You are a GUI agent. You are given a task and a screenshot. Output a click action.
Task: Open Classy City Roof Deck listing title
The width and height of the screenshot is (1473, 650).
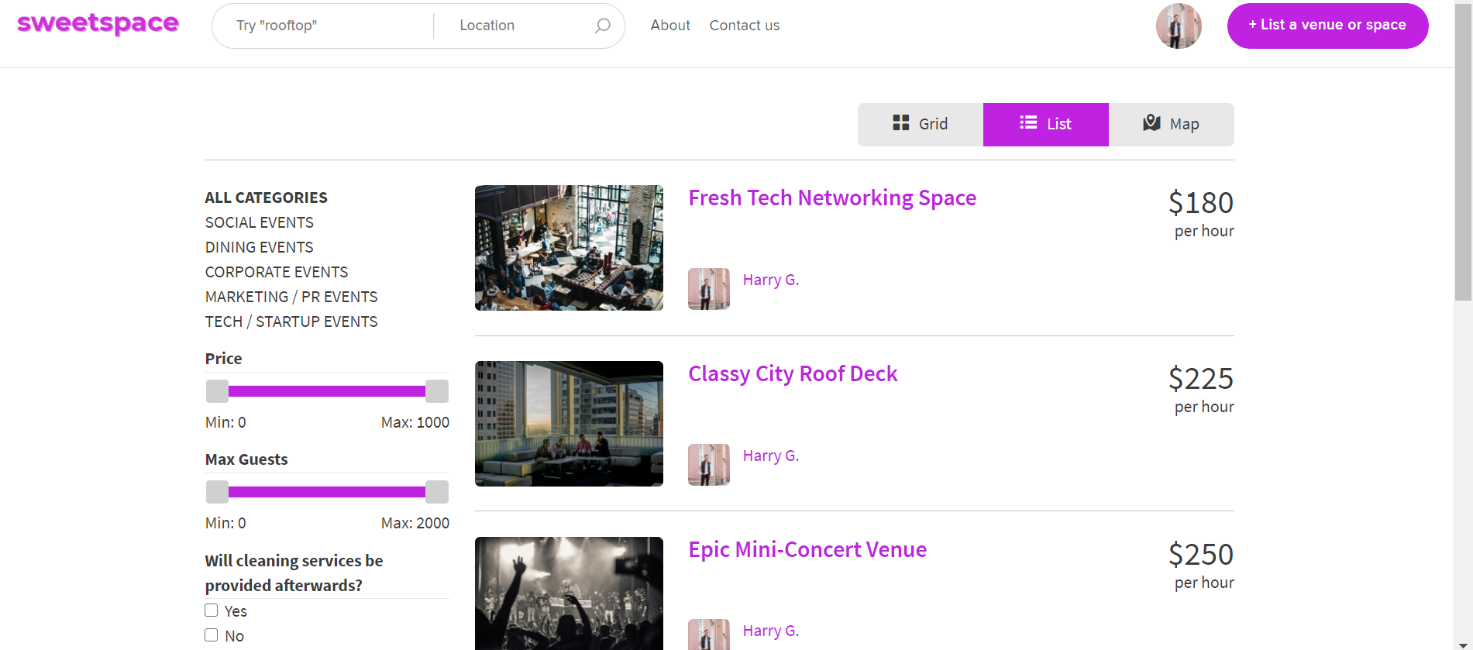click(793, 374)
